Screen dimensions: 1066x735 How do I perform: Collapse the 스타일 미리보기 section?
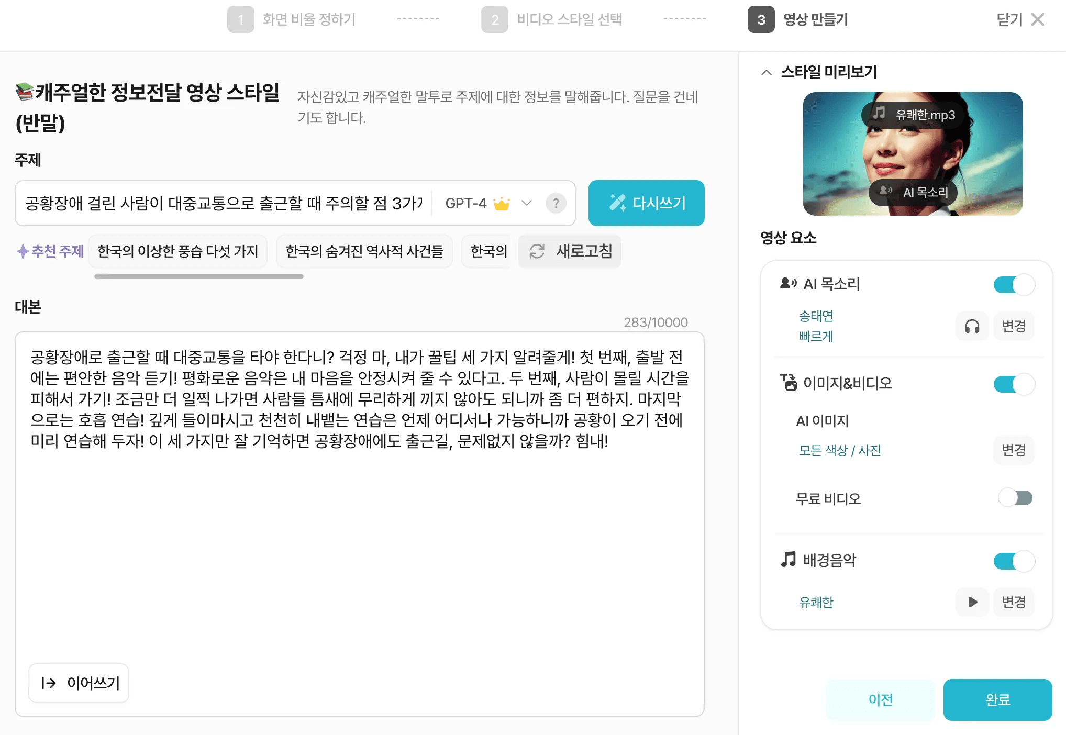[766, 72]
